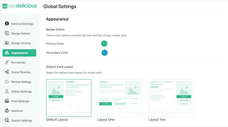Click the 'Secondary Color' label

click(57, 53)
